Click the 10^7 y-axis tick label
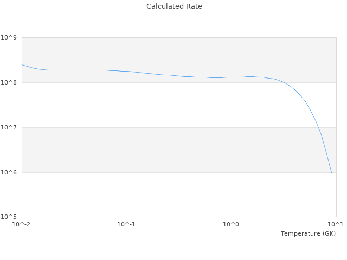The image size is (347, 260). [x=10, y=128]
